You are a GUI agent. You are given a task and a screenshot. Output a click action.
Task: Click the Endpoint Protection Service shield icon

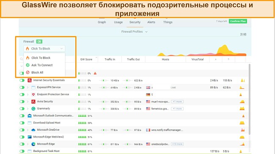tap(33, 94)
